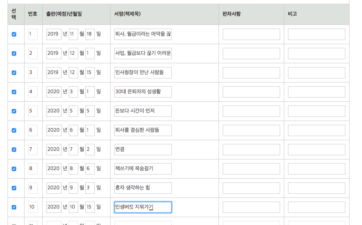362x225 pixels.
Task: Enable the checkbox on partially visible row 11
Action: point(14,224)
